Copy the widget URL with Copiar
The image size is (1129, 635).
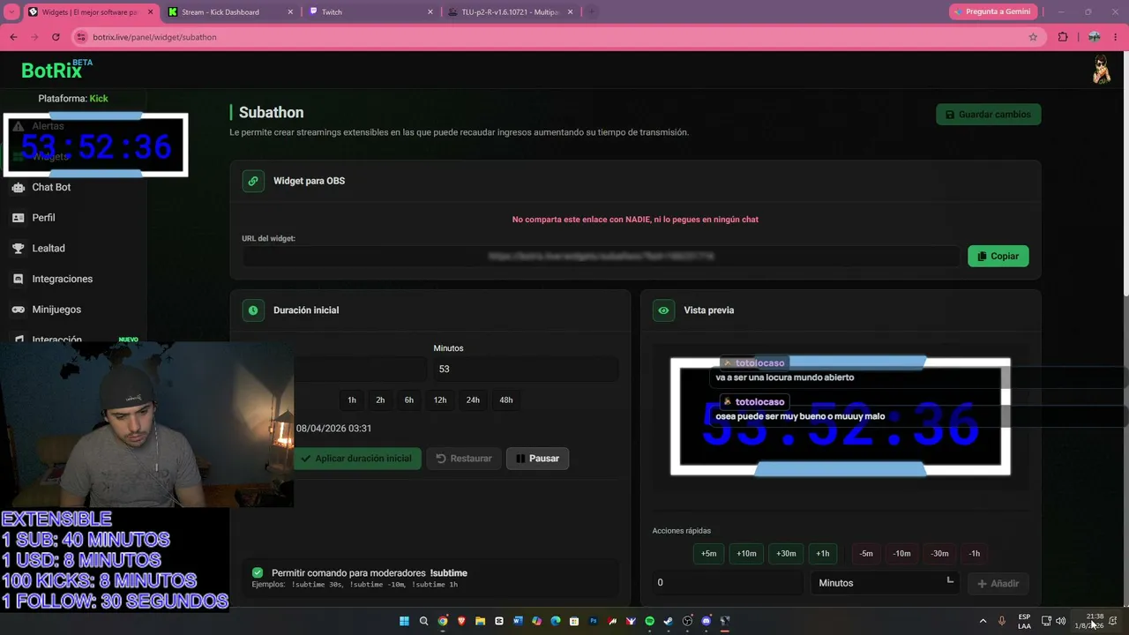[998, 256]
